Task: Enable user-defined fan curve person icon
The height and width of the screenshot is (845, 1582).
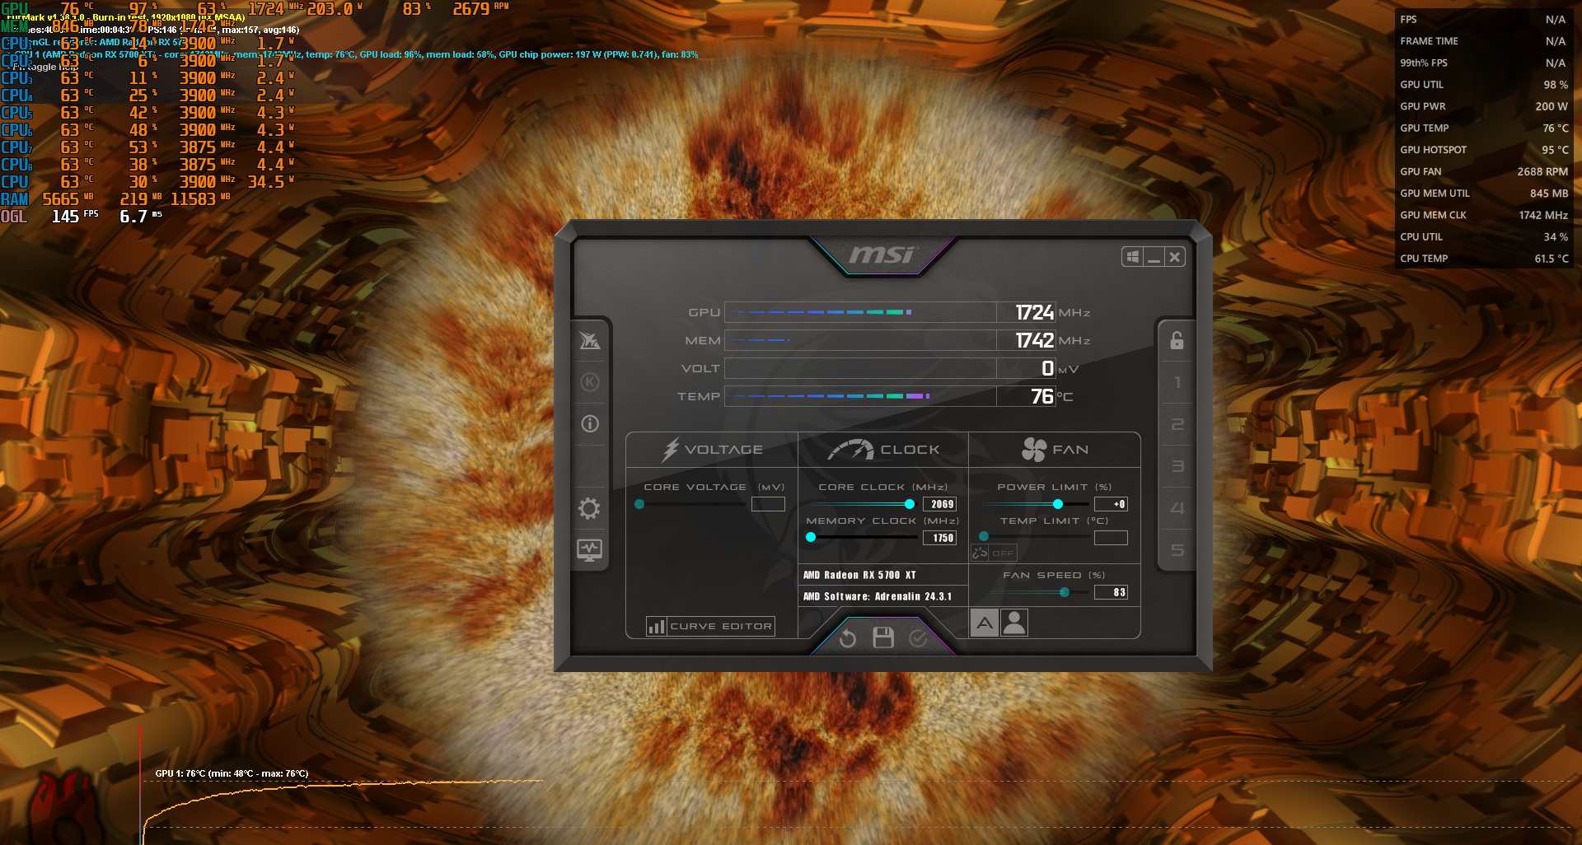Action: tap(1014, 623)
